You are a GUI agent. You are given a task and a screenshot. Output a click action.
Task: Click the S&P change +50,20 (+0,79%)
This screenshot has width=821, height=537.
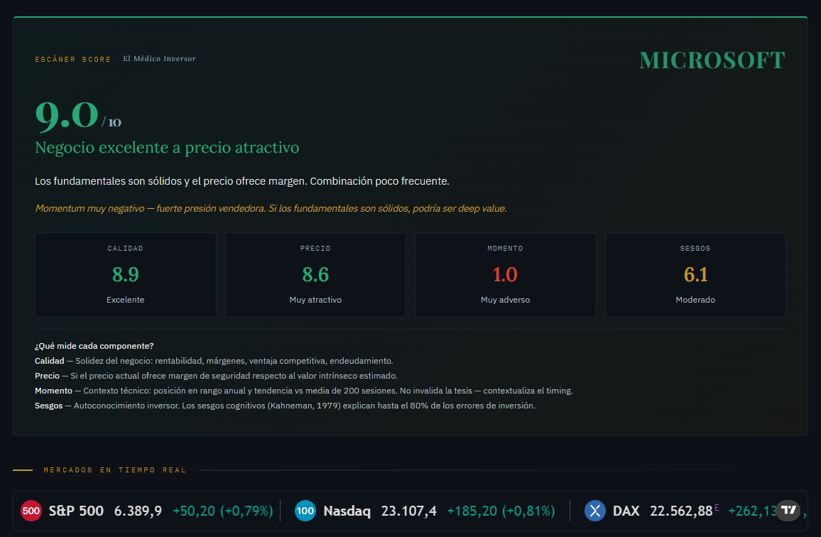[x=223, y=511]
